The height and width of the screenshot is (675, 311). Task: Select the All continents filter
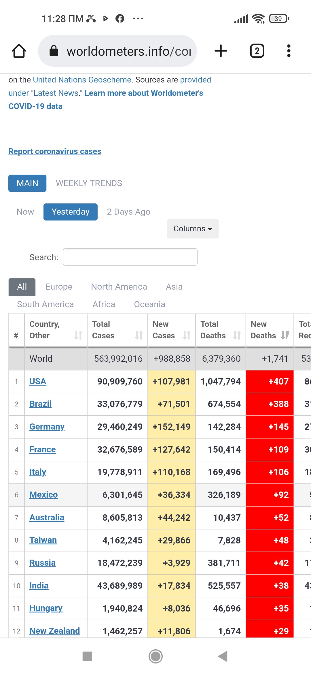tap(22, 287)
